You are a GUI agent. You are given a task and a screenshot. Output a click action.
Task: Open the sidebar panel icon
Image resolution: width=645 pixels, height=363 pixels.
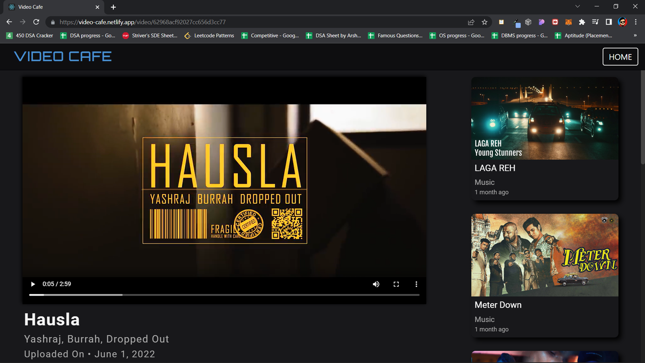[x=608, y=22]
